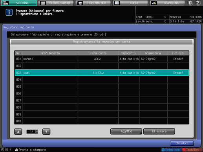Viewport: 203px width, 152px height.
Task: Select empty row 007
Action: point(102,100)
